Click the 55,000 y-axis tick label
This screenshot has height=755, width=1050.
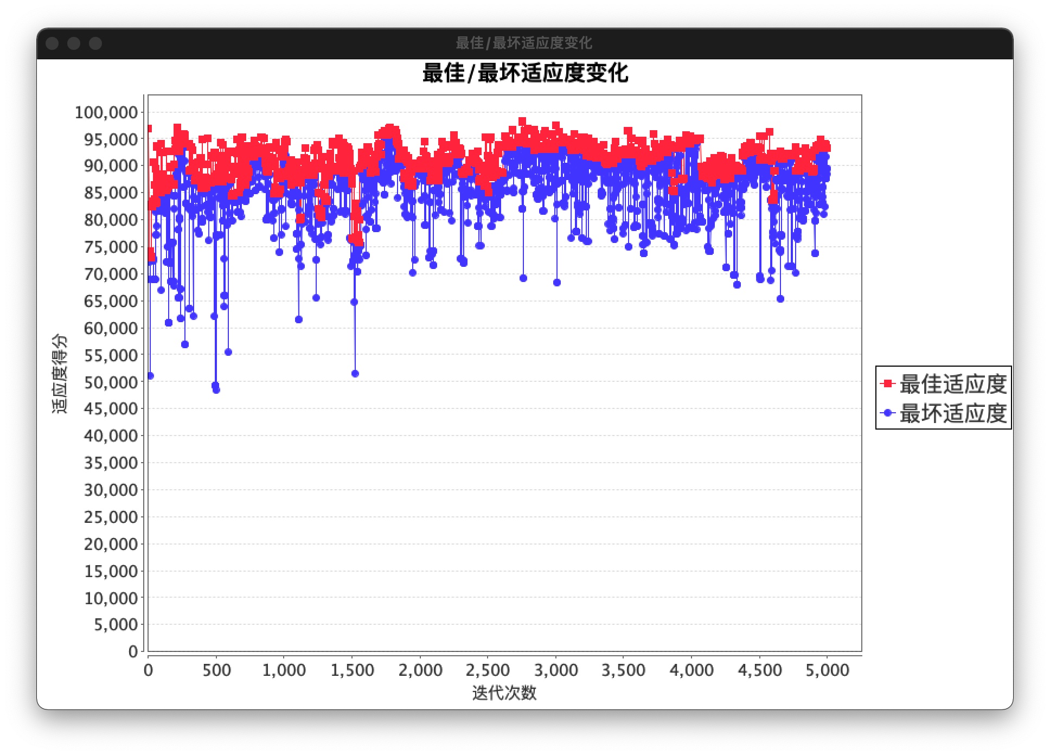(x=111, y=355)
